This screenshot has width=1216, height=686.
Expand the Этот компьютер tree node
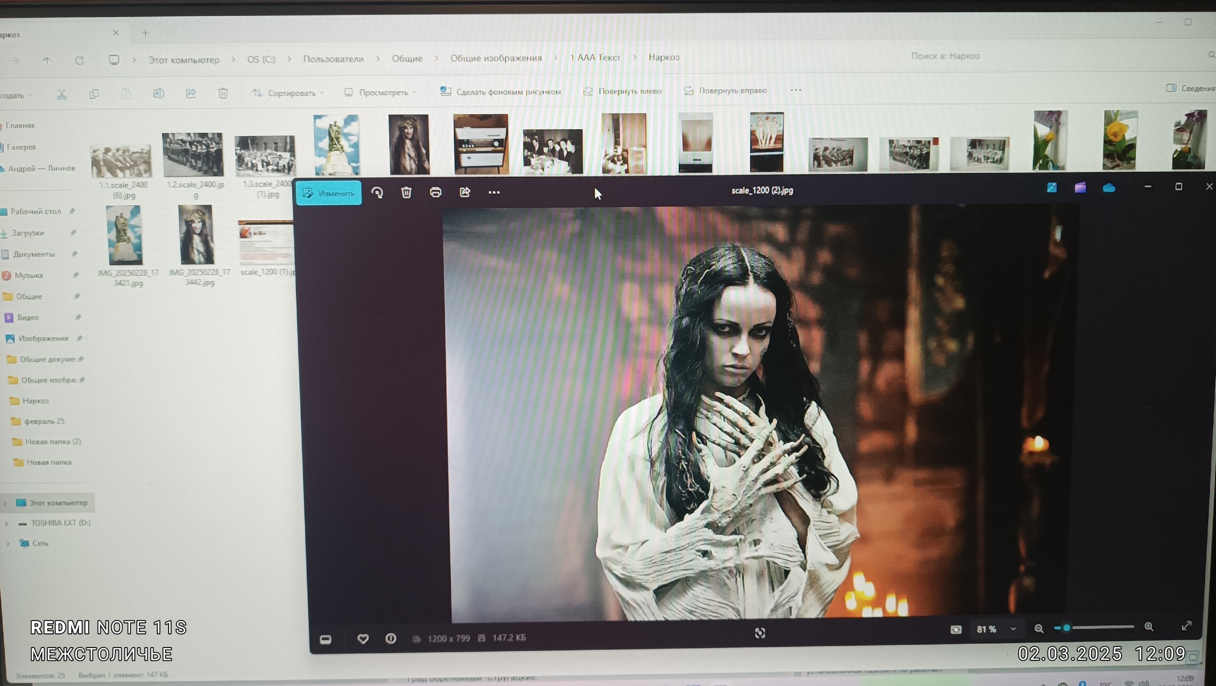click(6, 503)
